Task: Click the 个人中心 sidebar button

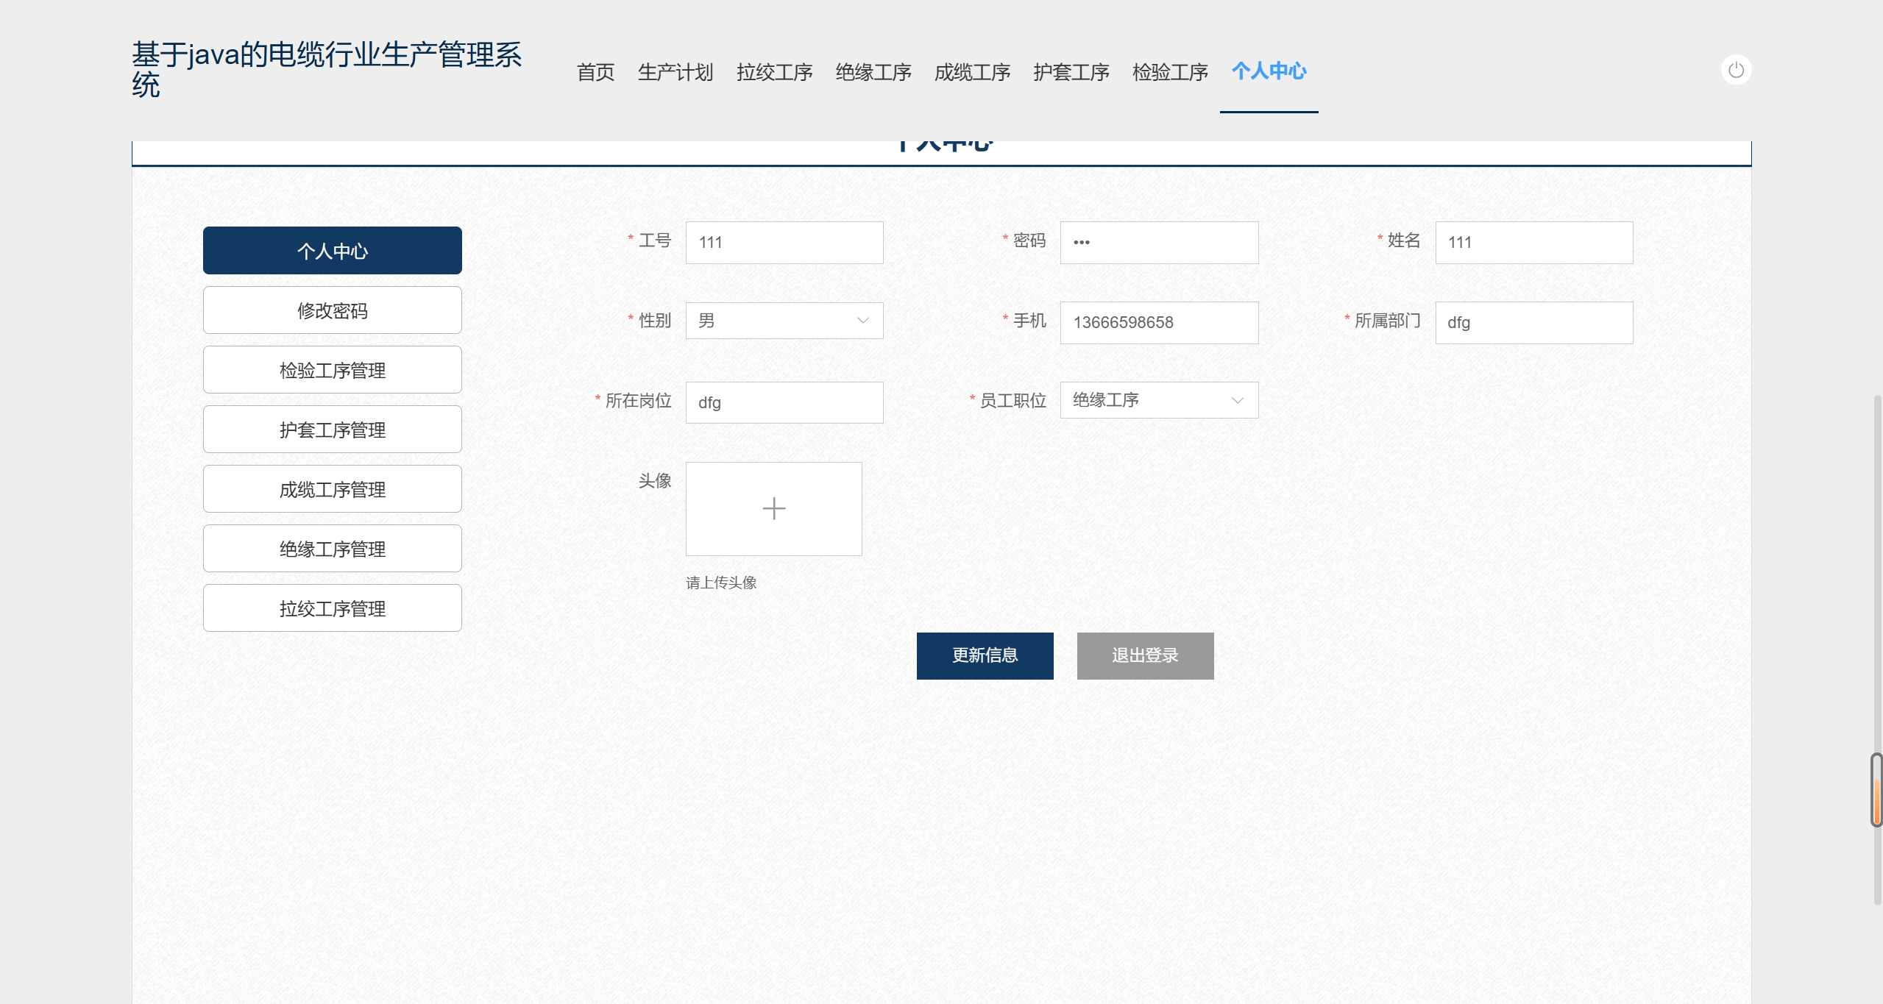Action: (x=333, y=251)
